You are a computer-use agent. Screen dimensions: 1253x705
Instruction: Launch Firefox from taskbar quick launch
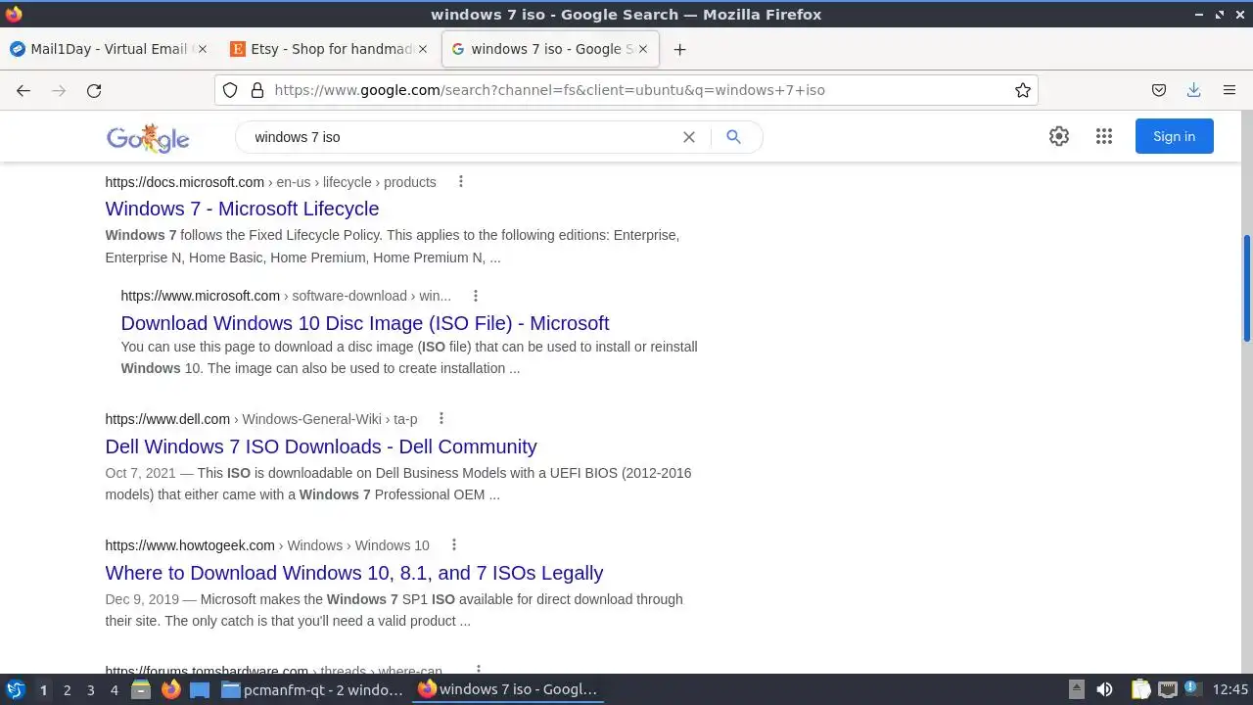coord(170,689)
